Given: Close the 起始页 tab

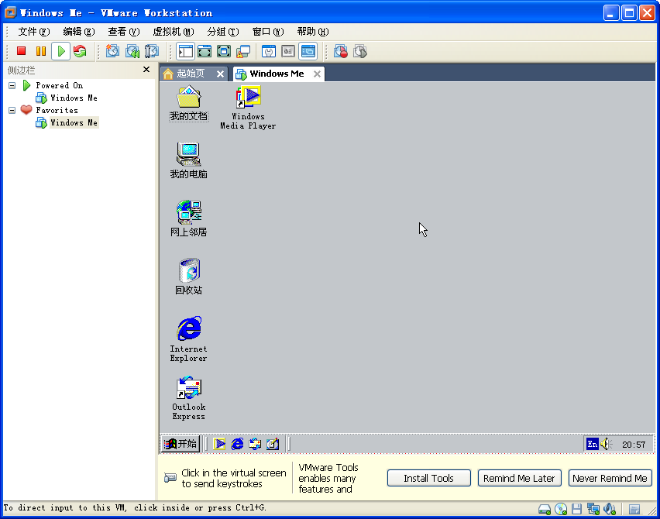Looking at the screenshot, I should (220, 74).
